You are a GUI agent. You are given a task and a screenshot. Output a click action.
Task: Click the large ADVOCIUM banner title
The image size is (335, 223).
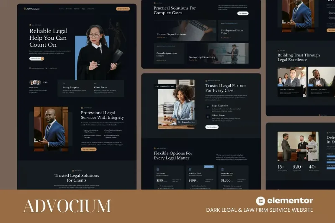[67, 206]
